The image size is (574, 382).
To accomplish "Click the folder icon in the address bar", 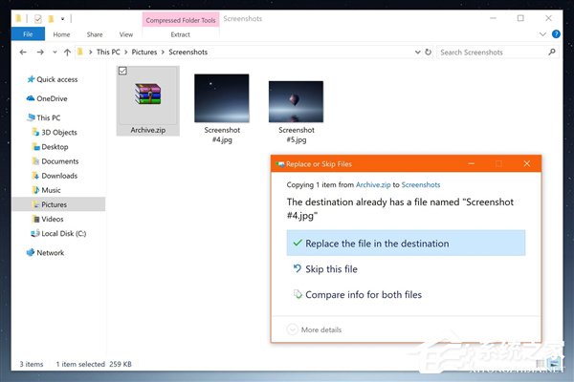I will pyautogui.click(x=80, y=52).
